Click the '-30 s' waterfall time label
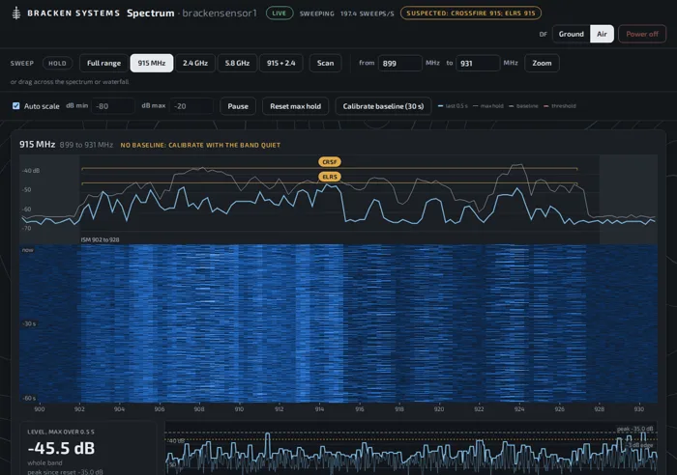The image size is (677, 475). [29, 323]
